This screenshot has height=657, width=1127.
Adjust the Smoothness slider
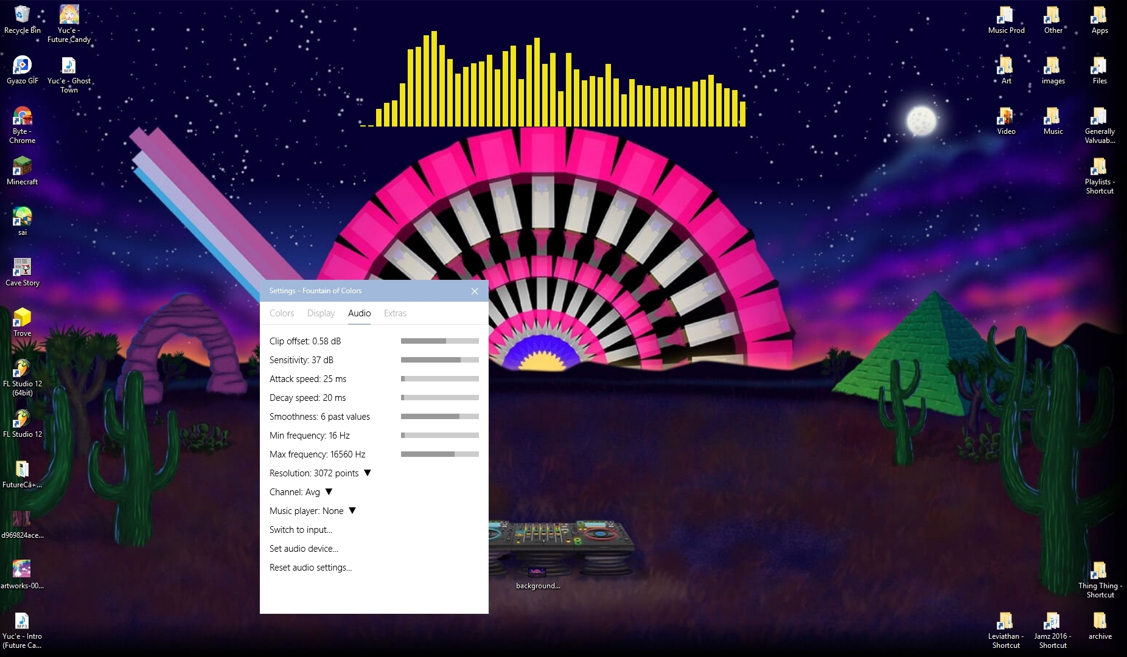440,417
